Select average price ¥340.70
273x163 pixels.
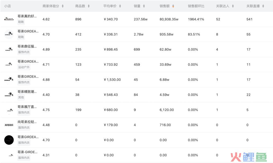click(111, 19)
